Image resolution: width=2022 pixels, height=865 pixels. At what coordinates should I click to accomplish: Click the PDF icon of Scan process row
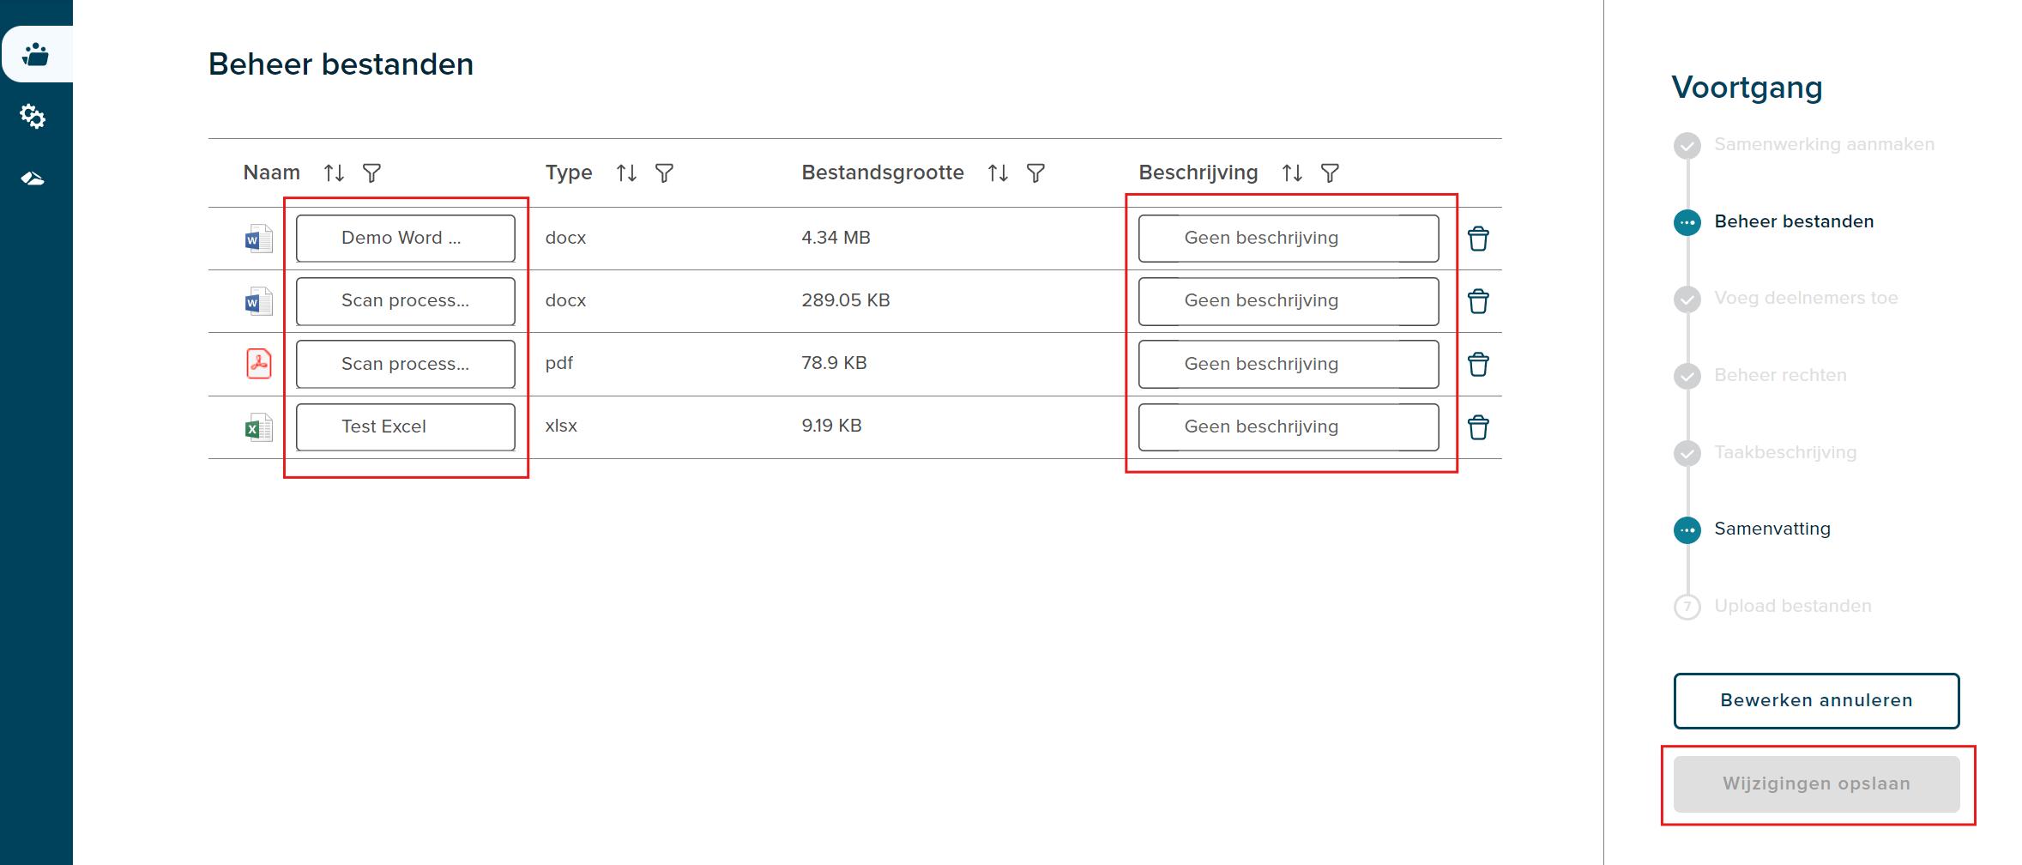point(258,364)
